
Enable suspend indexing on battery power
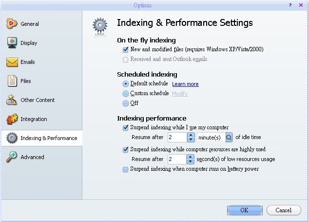(x=126, y=169)
